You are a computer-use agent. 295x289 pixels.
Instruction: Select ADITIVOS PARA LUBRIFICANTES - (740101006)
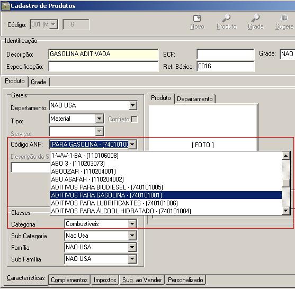(166, 203)
